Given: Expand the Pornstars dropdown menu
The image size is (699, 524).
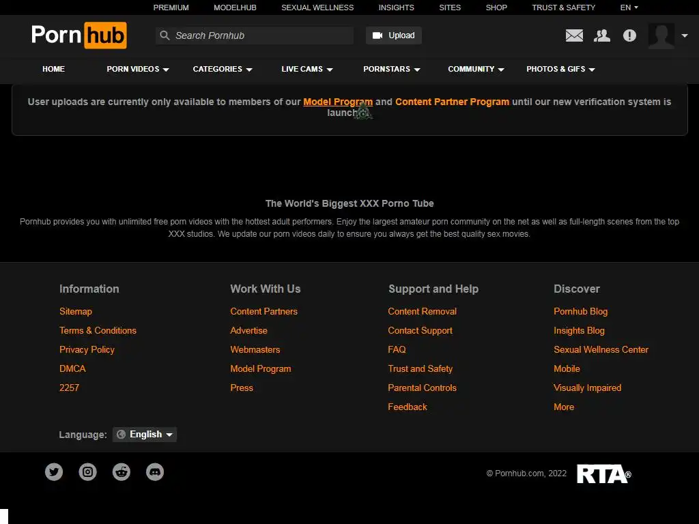Looking at the screenshot, I should coord(391,69).
